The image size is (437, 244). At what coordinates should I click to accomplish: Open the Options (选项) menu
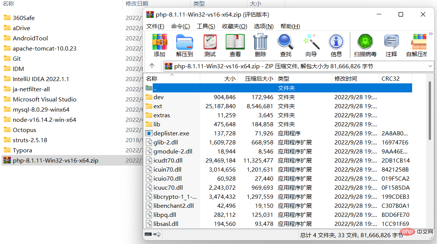(x=264, y=26)
